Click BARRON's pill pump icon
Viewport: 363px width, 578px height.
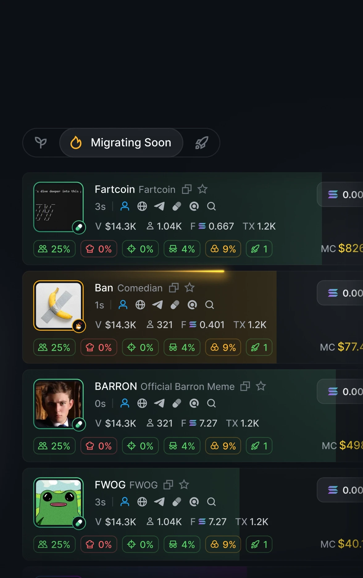click(x=177, y=403)
